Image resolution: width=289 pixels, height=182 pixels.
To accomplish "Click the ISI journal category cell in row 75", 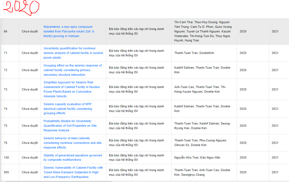I will tap(136, 126).
